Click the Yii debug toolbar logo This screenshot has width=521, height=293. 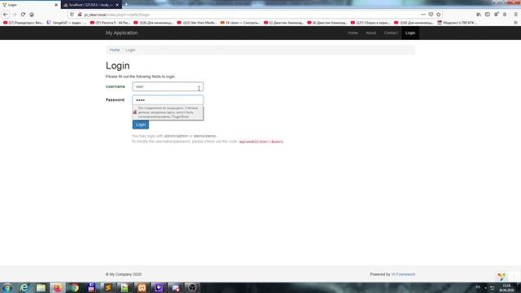[501, 276]
